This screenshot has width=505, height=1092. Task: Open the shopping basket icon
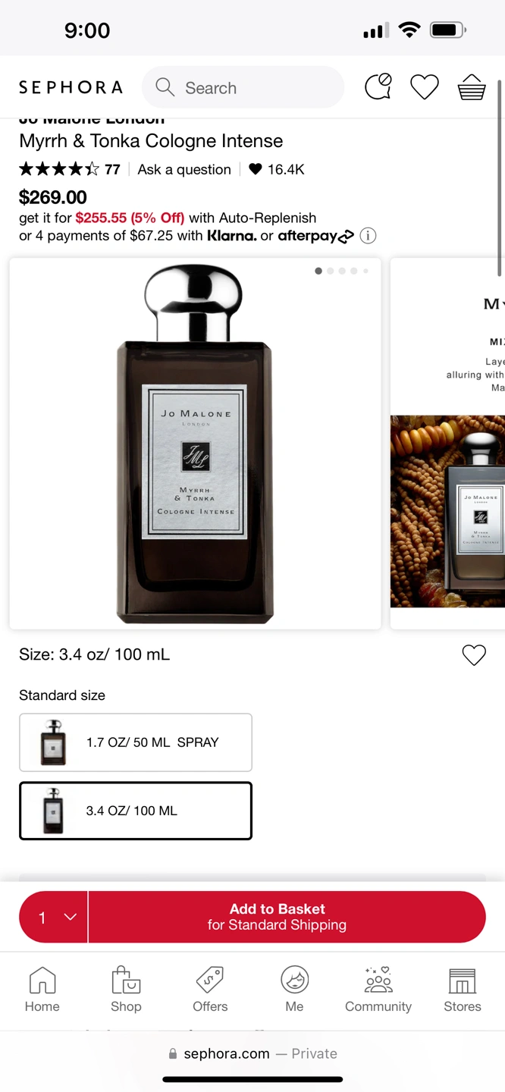pyautogui.click(x=472, y=87)
